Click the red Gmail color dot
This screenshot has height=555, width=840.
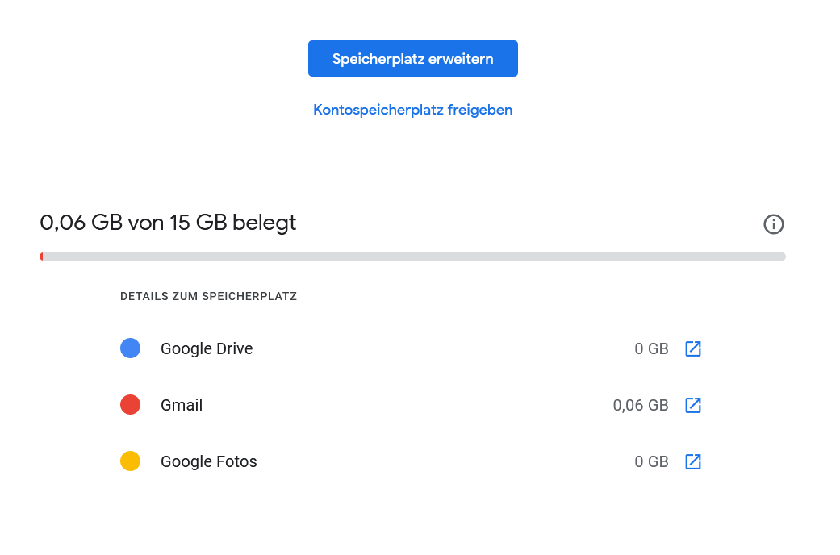click(130, 404)
